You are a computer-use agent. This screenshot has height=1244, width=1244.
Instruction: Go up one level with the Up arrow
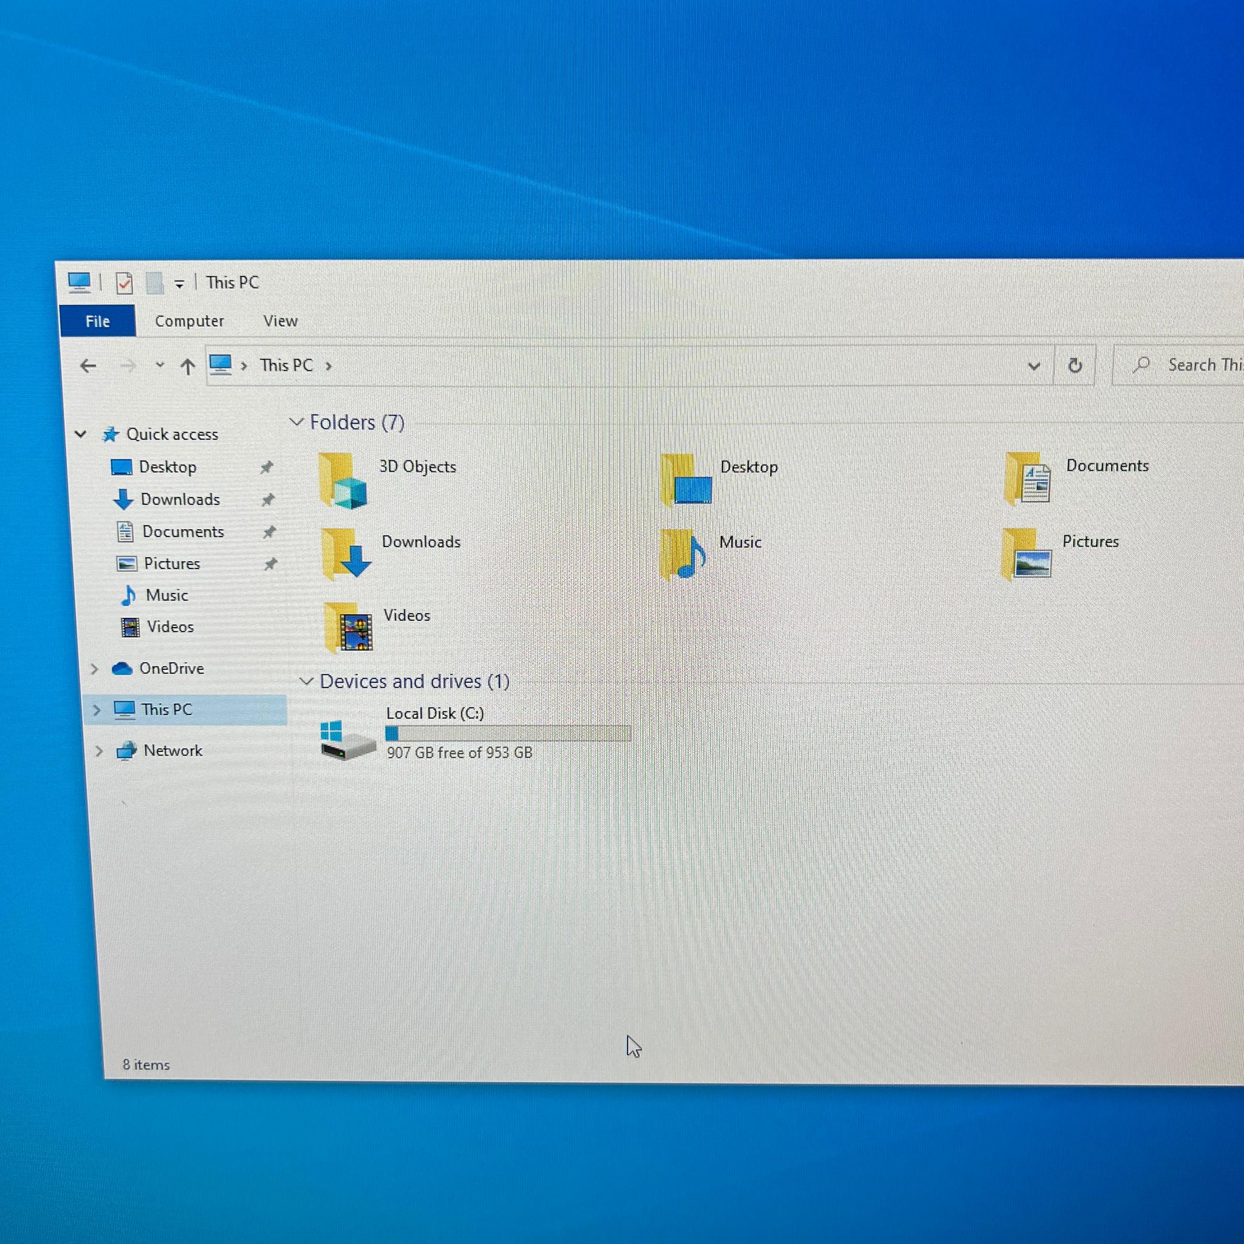point(187,366)
